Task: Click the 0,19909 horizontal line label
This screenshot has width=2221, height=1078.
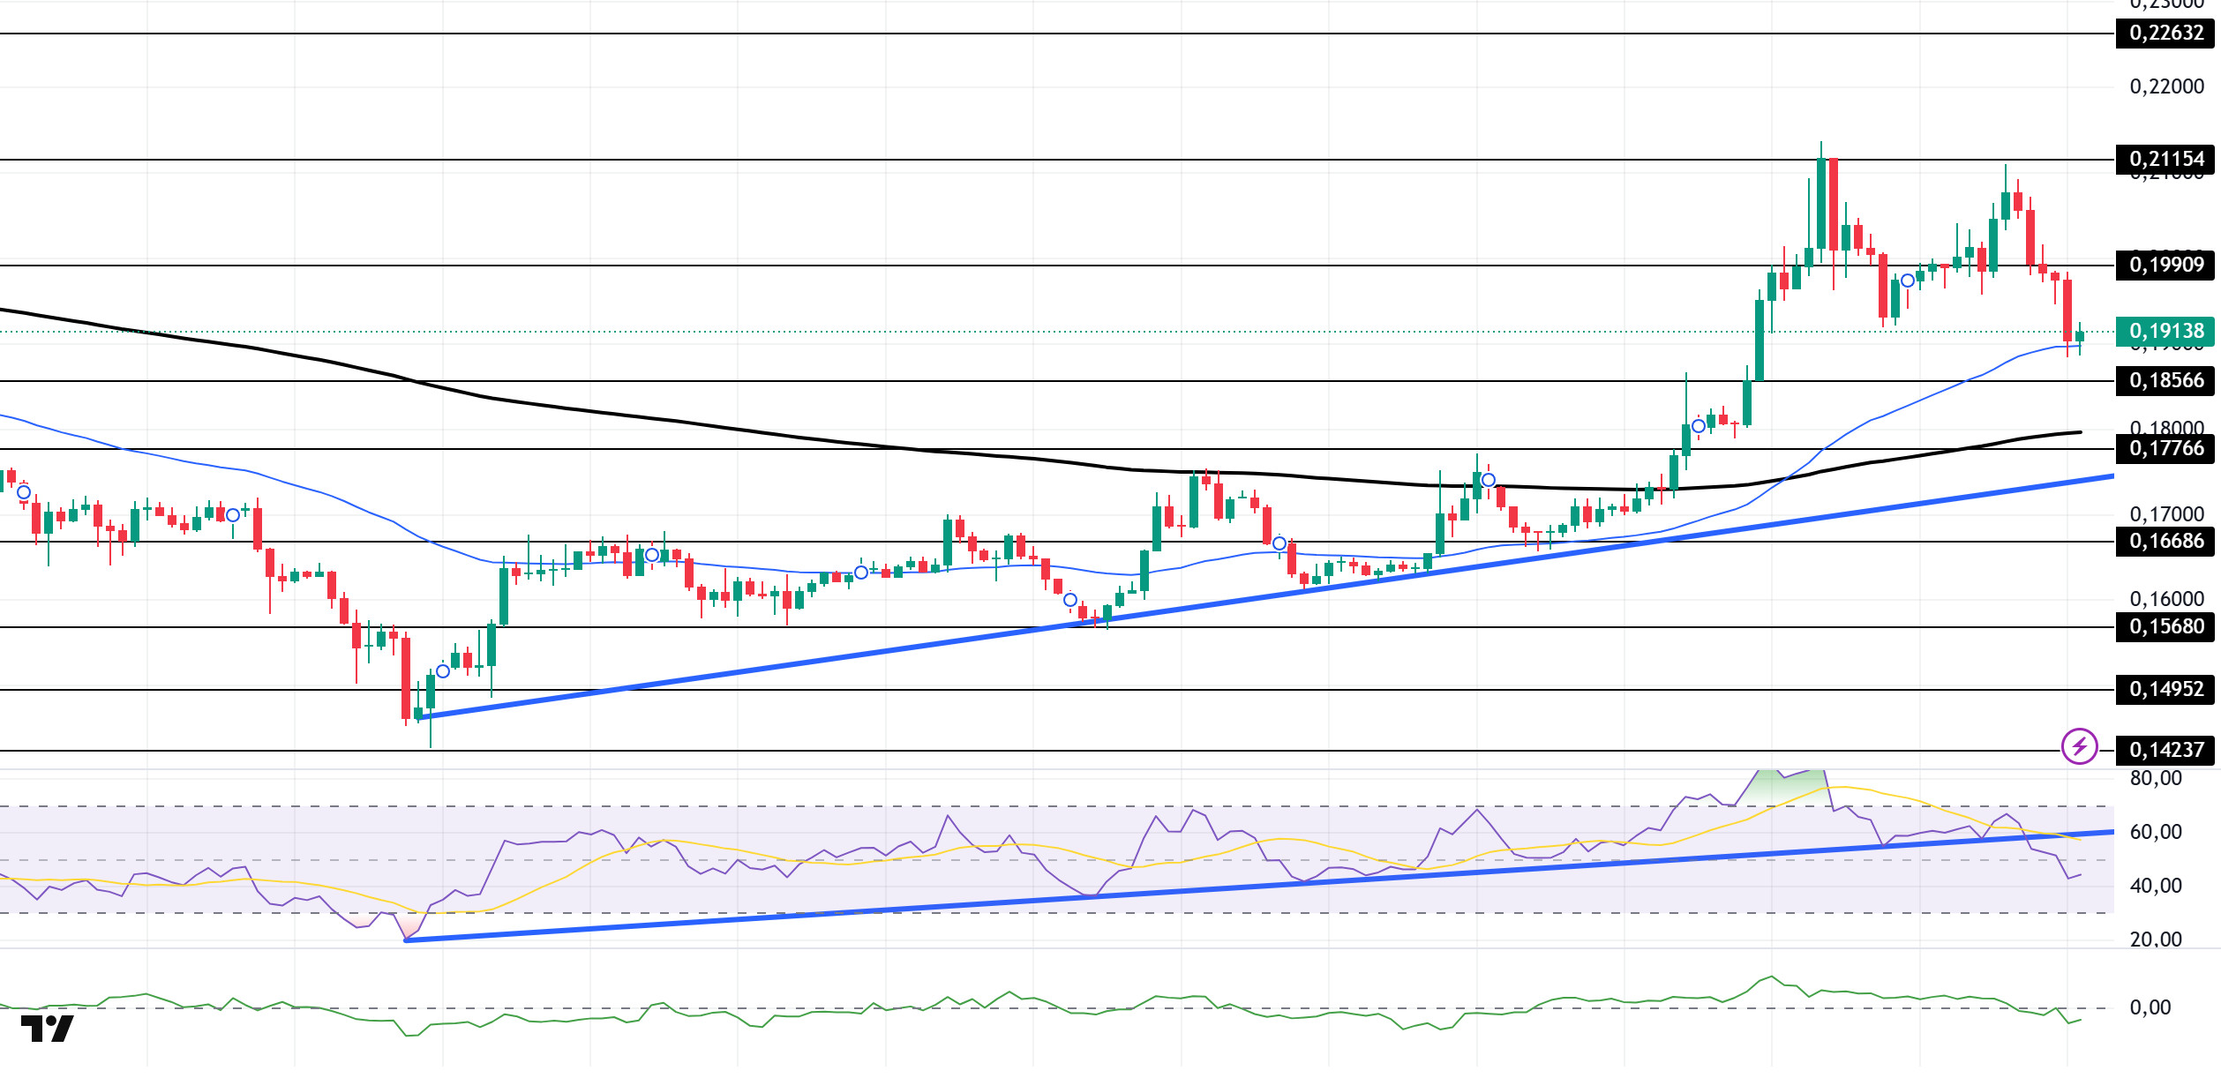Action: [x=2165, y=264]
